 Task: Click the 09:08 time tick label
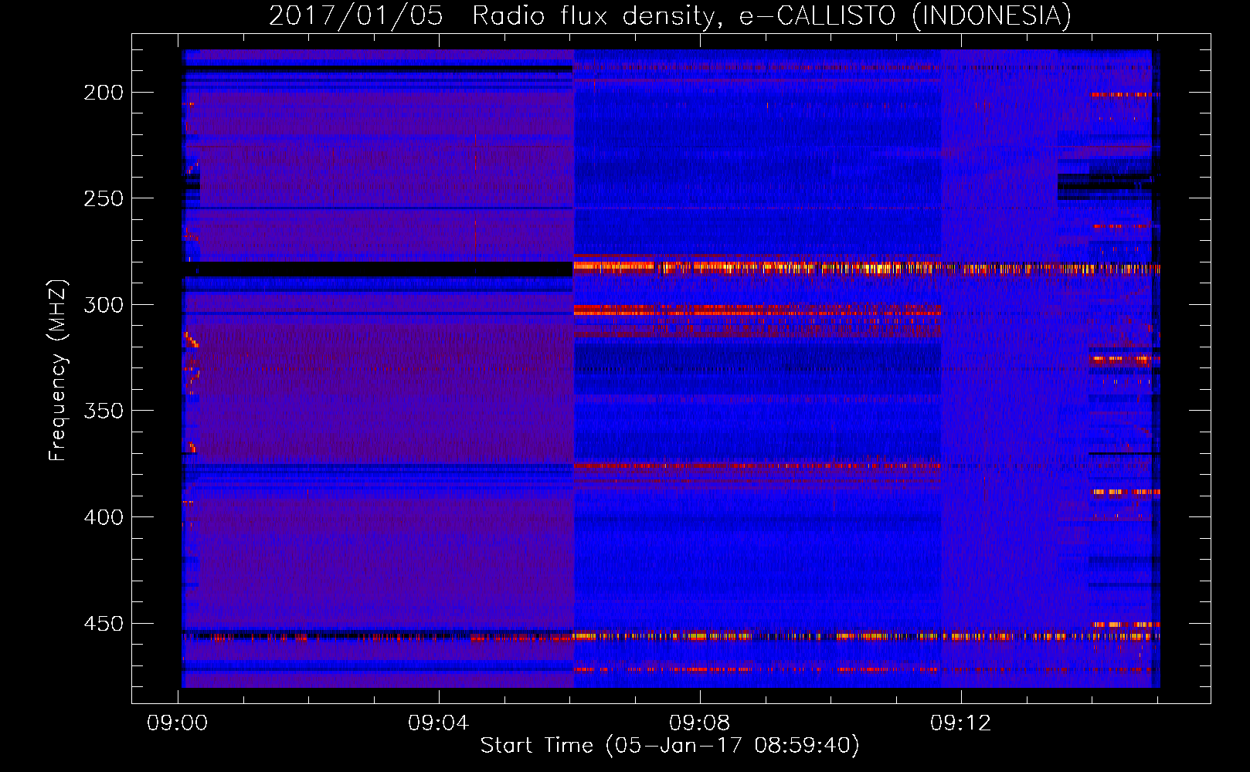coord(700,723)
